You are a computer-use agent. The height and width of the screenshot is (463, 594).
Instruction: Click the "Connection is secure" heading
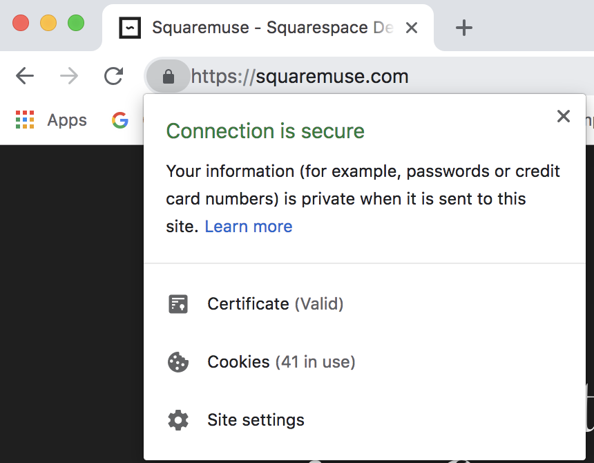(x=265, y=131)
